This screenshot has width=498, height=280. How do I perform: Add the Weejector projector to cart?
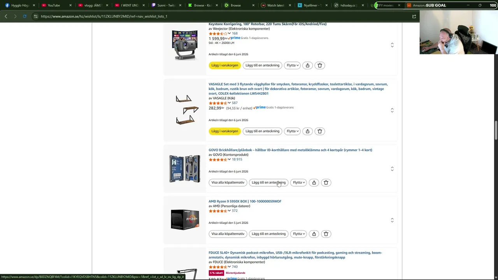[x=224, y=65]
